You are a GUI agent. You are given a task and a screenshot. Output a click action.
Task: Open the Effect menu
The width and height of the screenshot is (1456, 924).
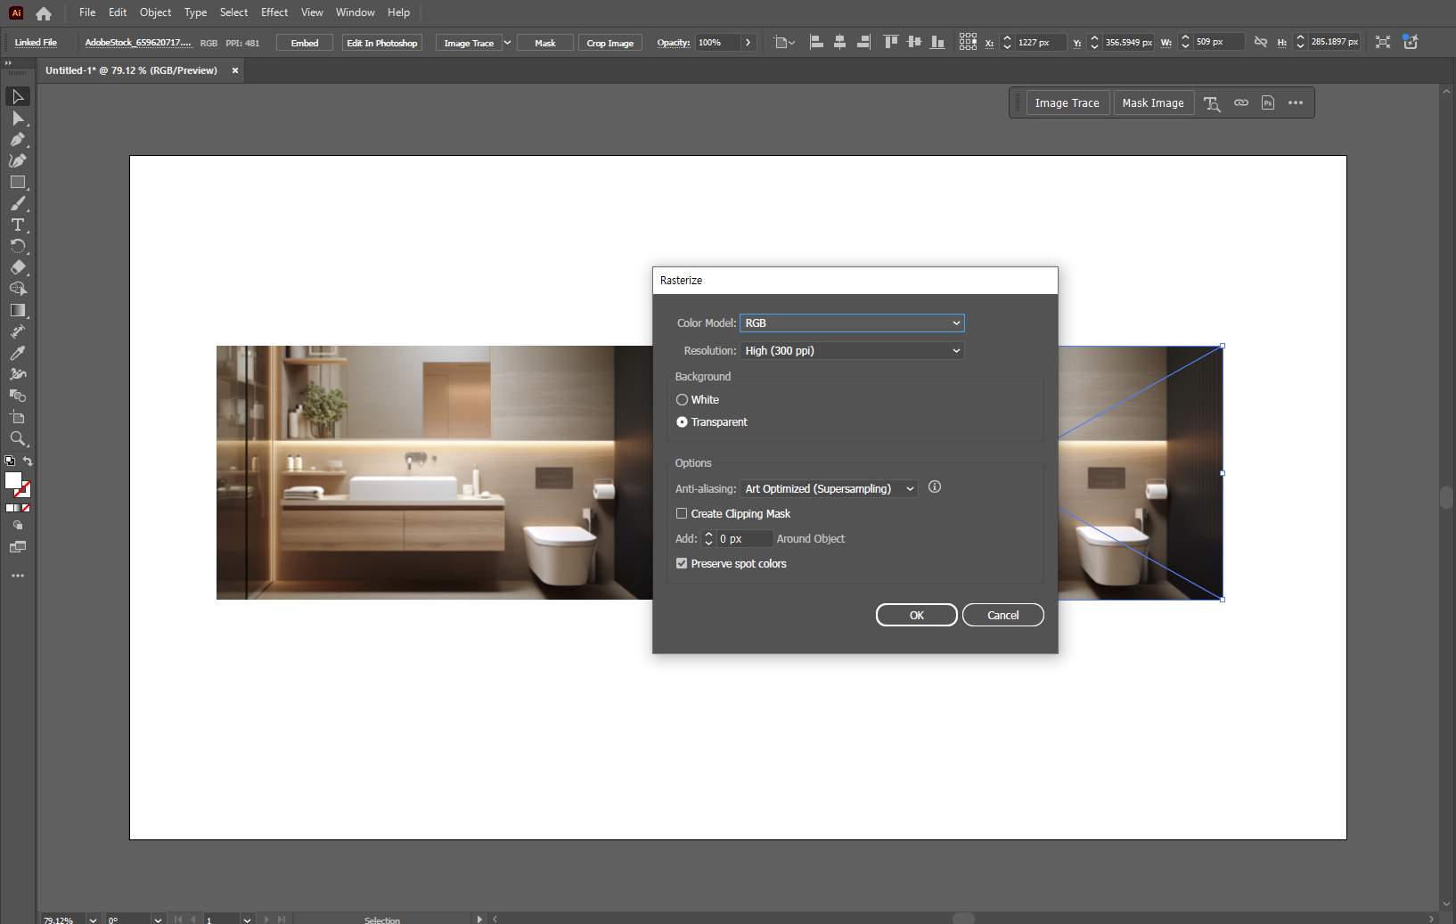tap(274, 12)
